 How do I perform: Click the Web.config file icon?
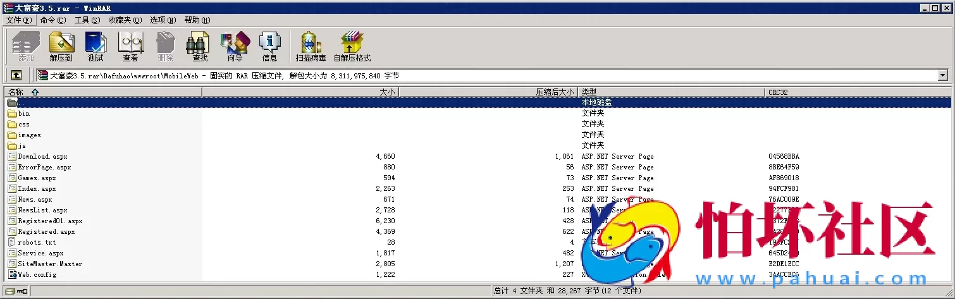pos(12,274)
